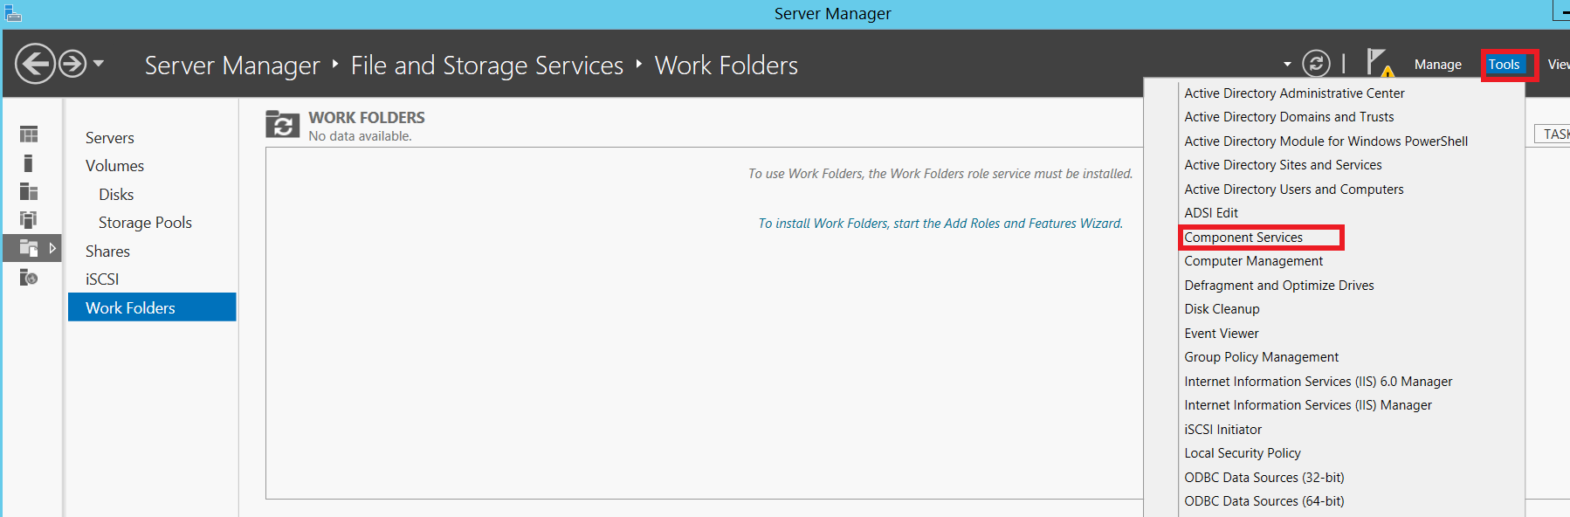Click the back navigation arrow
Viewport: 1570px width, 517px height.
coord(35,64)
